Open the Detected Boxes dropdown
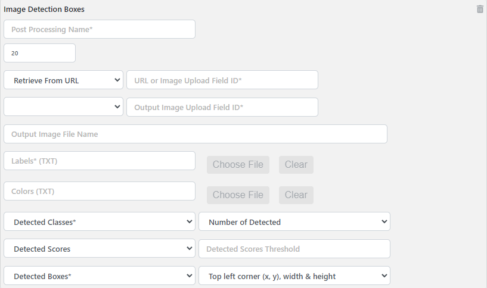 pyautogui.click(x=100, y=276)
